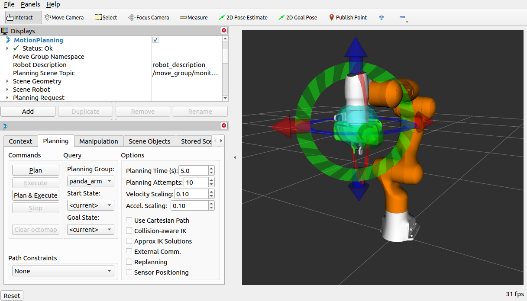The width and height of the screenshot is (527, 301).
Task: Add a new tool with the plus button
Action: pos(381,17)
